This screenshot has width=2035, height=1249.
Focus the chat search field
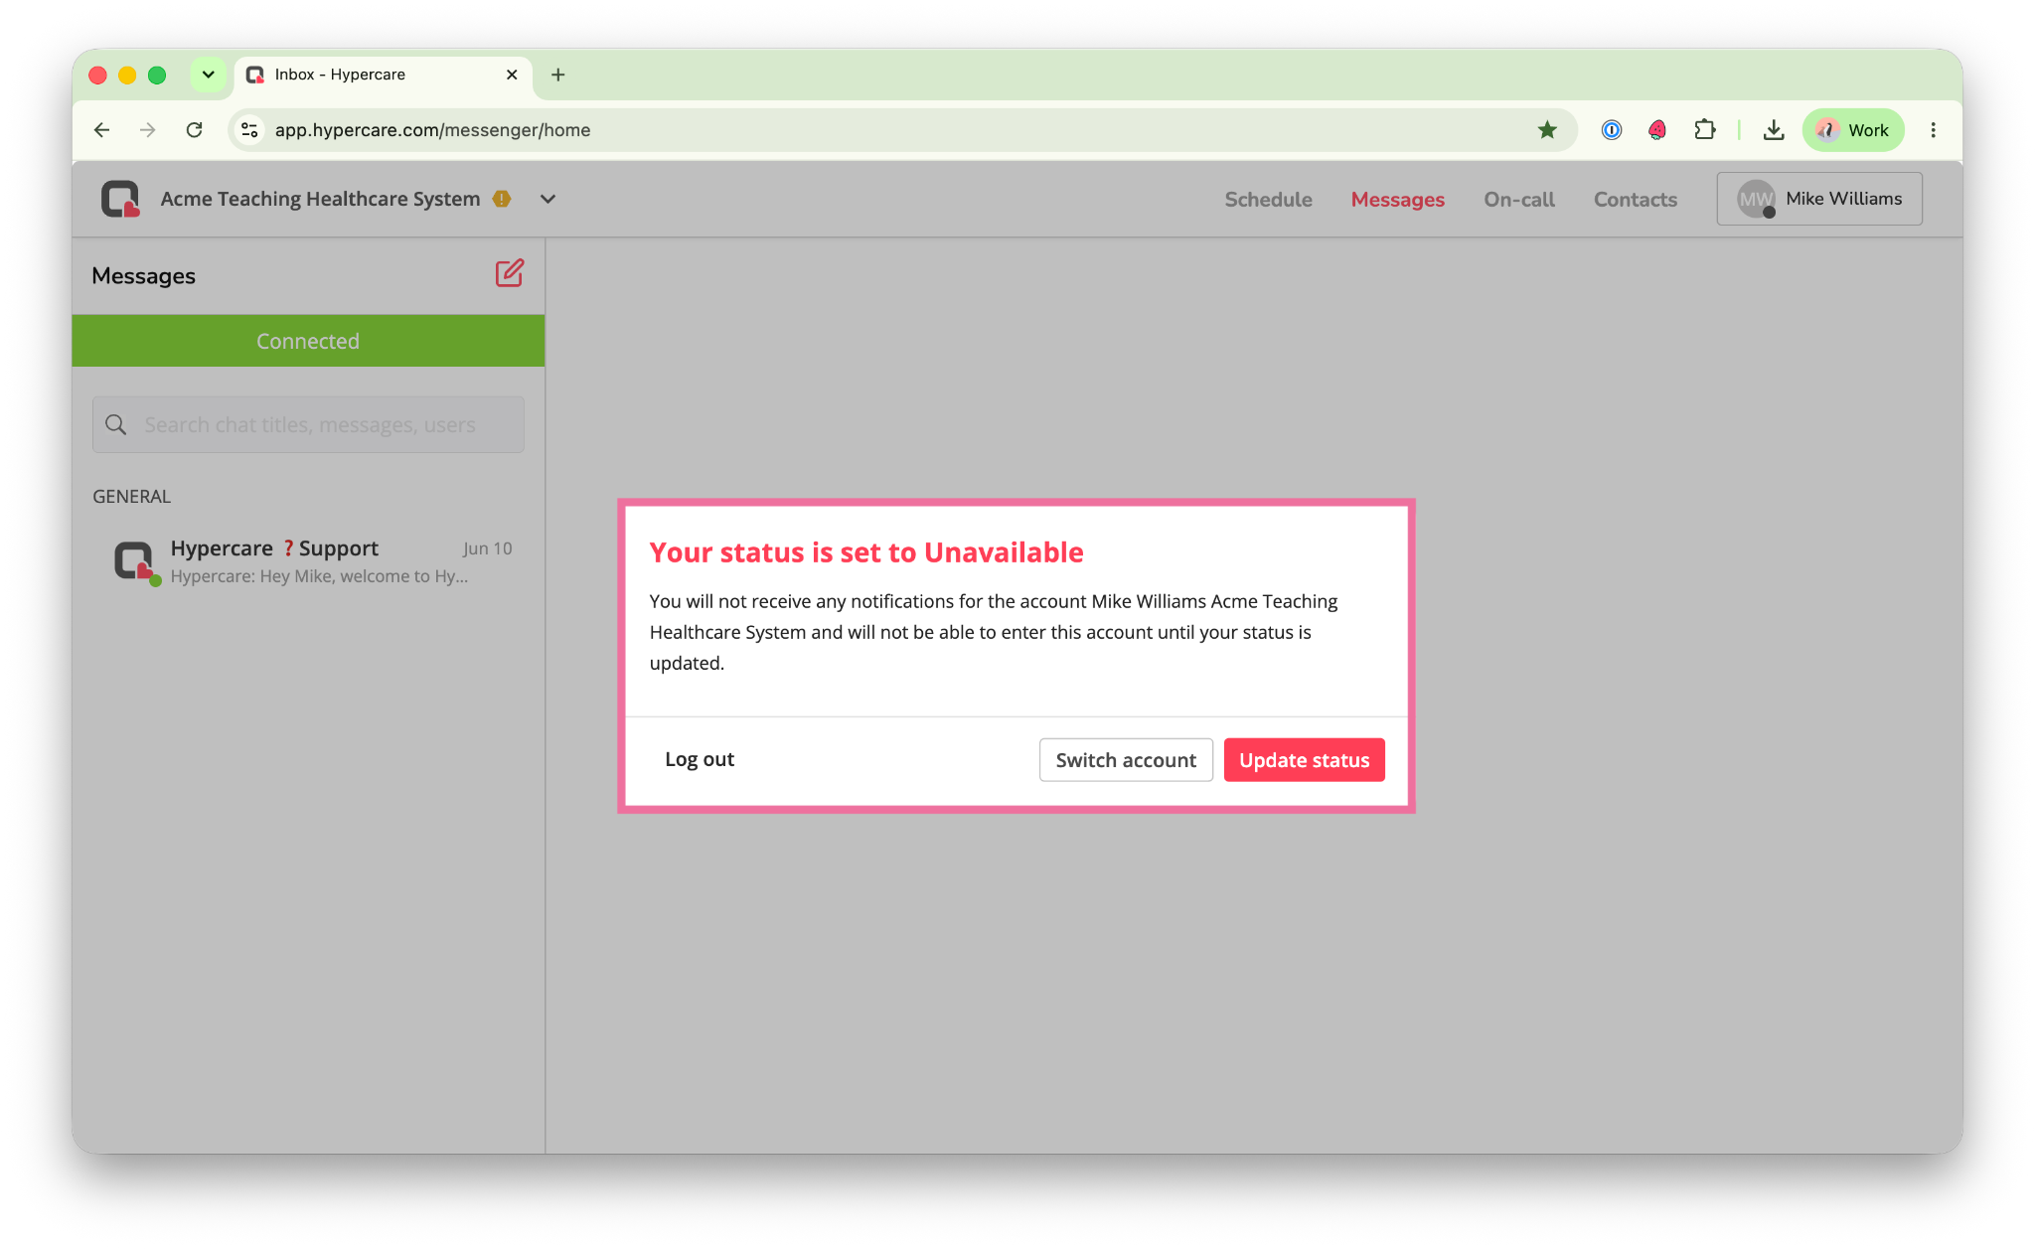pyautogui.click(x=308, y=425)
